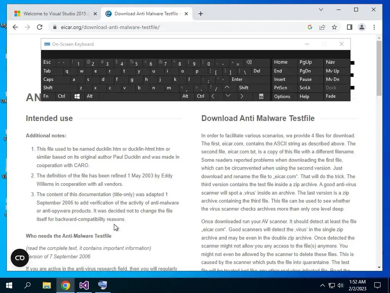Open the notification center icon
This screenshot has width=390, height=293.
point(377,285)
